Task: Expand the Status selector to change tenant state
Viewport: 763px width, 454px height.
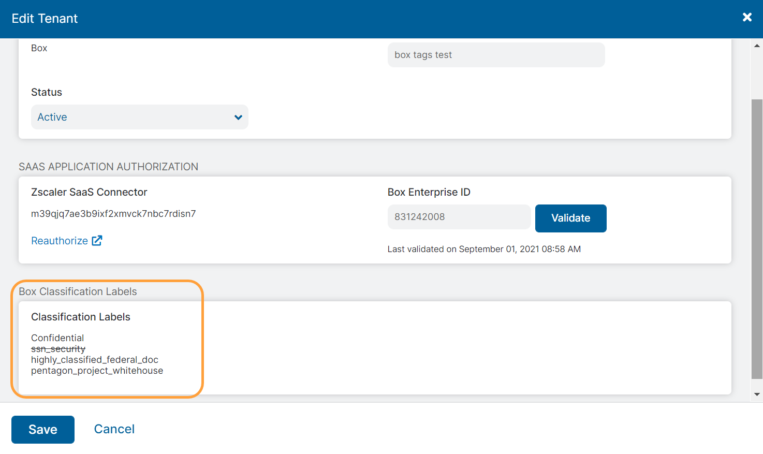Action: tap(140, 117)
